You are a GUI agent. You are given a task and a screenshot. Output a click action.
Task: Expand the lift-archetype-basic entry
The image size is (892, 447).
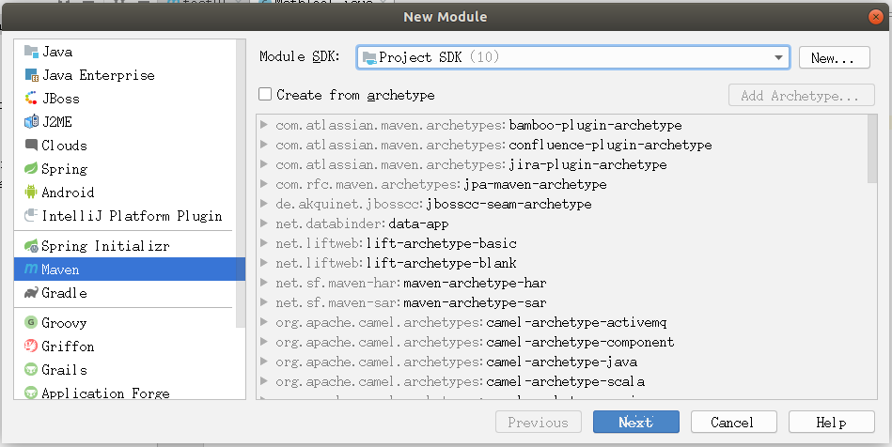coord(265,243)
